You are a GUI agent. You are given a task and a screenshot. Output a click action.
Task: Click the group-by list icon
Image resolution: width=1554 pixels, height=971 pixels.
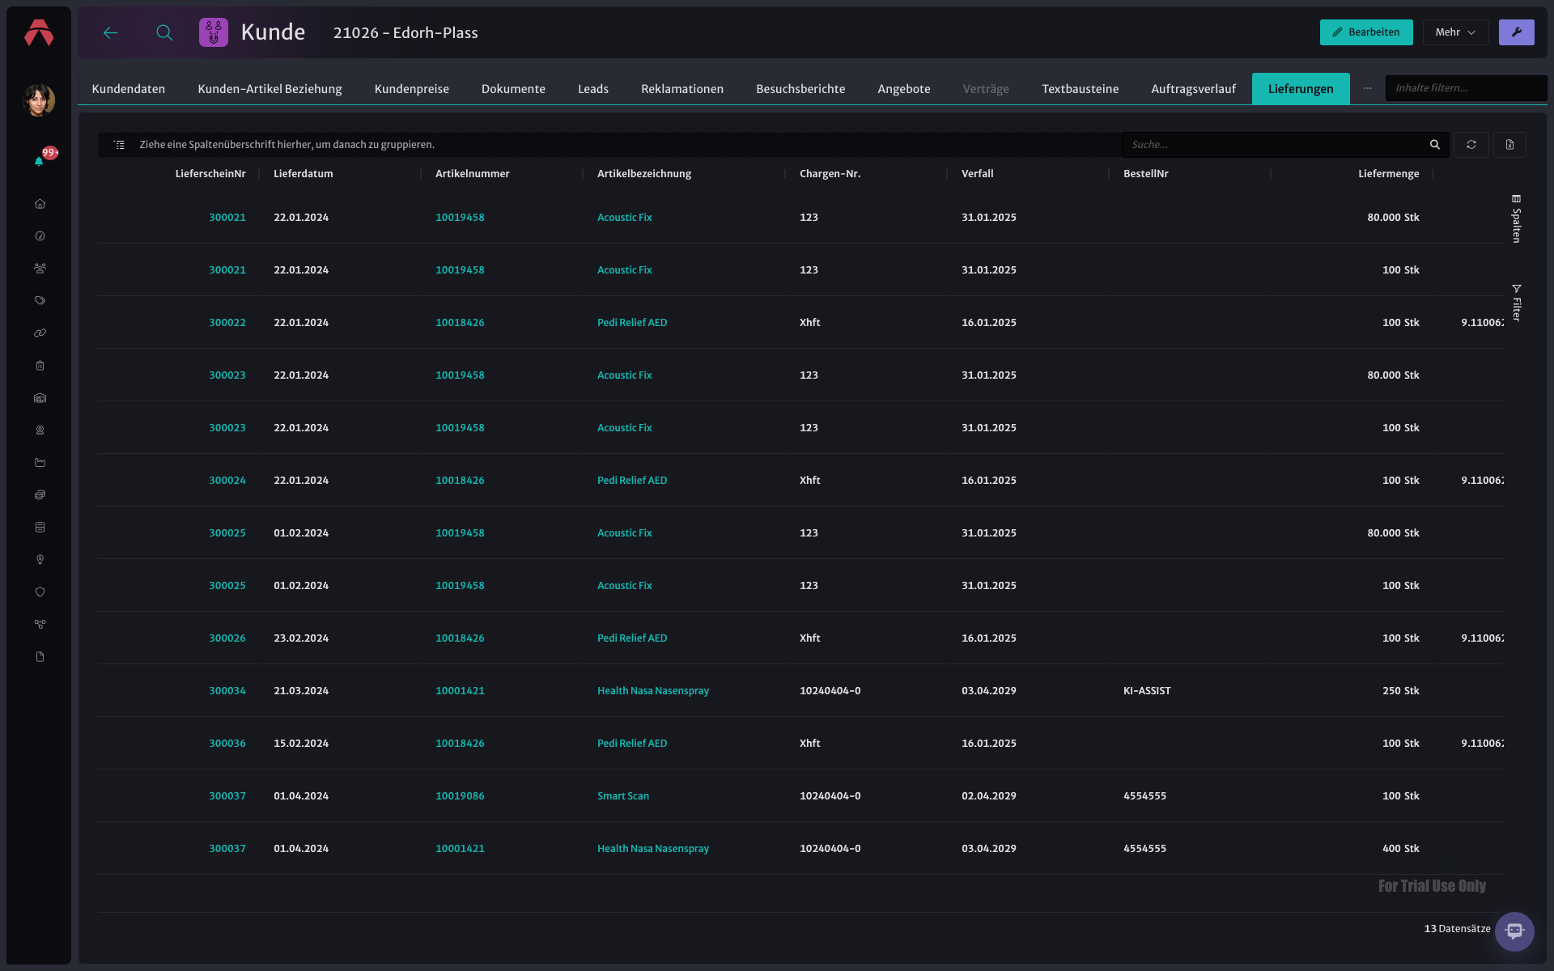pos(119,145)
